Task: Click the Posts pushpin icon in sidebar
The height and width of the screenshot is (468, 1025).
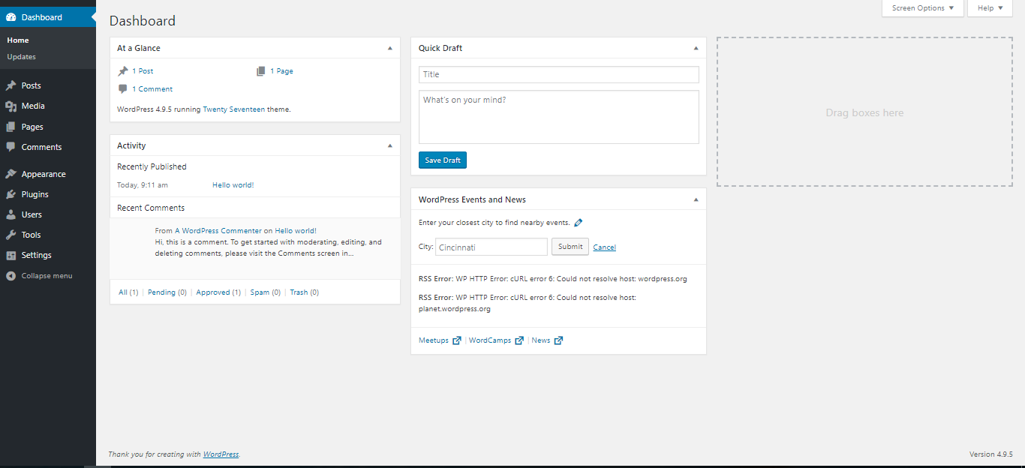Action: 11,85
